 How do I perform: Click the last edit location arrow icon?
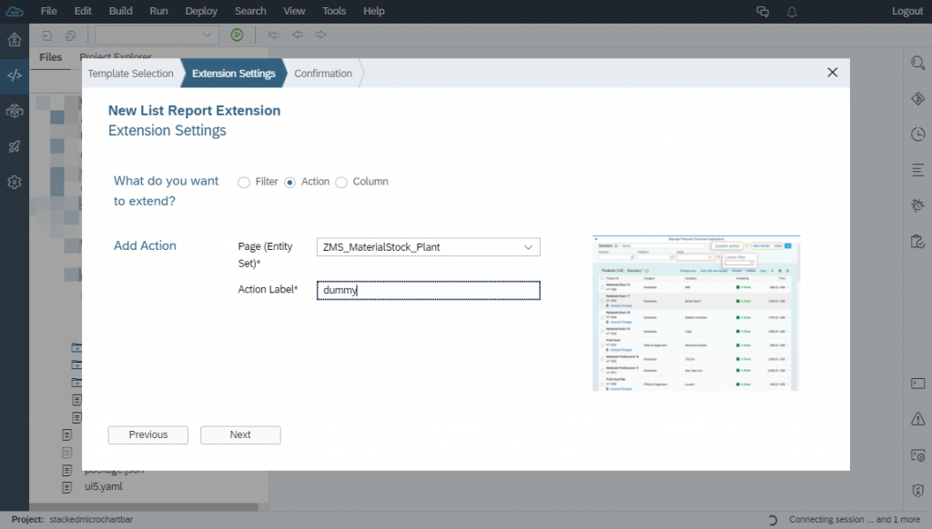tap(273, 35)
